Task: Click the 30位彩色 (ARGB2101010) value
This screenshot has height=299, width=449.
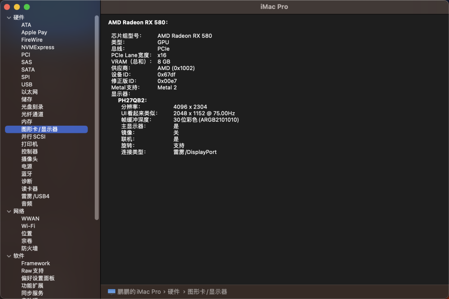Action: 206,120
